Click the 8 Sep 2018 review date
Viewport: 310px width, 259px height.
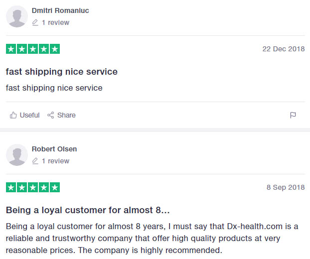(285, 187)
